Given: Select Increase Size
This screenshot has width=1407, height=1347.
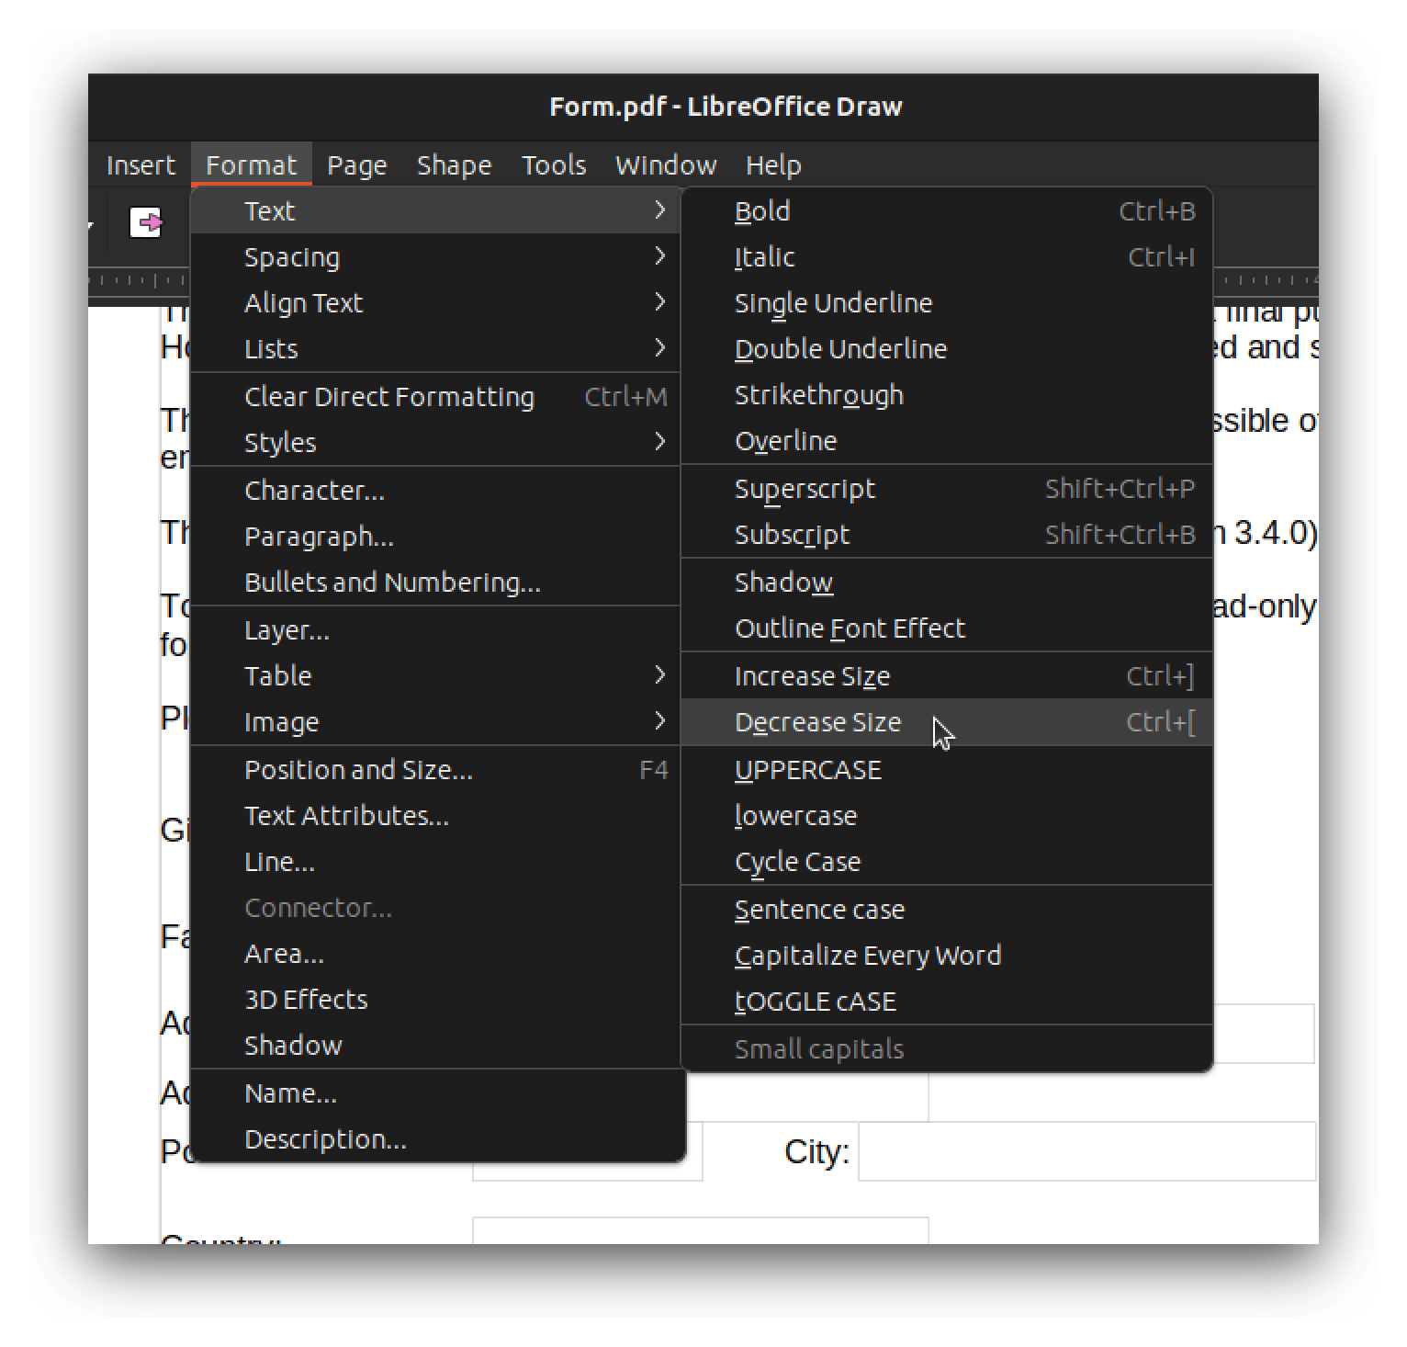Looking at the screenshot, I should point(947,676).
